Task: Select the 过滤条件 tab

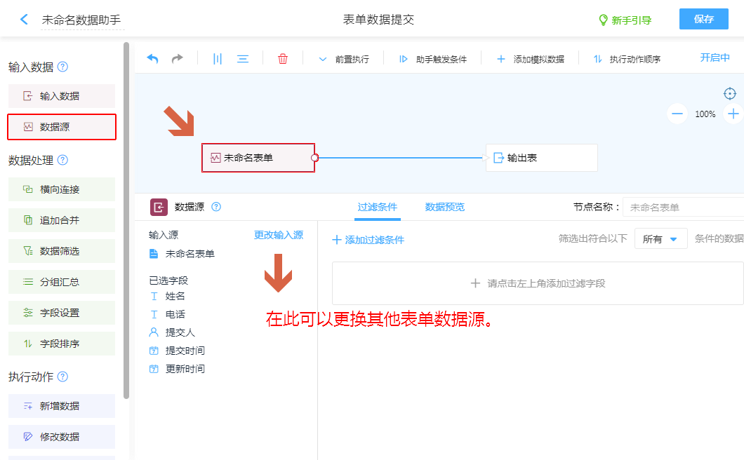Action: (378, 207)
